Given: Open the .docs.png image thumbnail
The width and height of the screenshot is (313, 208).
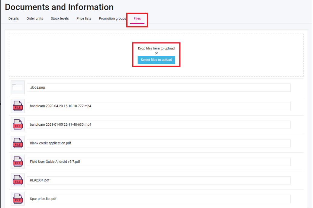Looking at the screenshot, I should point(18,87).
